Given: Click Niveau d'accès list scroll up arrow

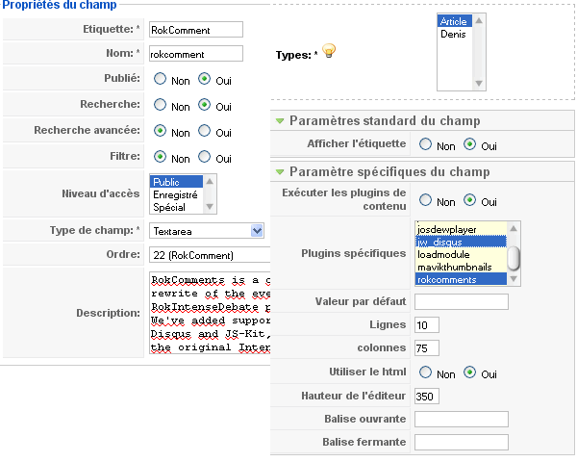Looking at the screenshot, I should pos(210,181).
